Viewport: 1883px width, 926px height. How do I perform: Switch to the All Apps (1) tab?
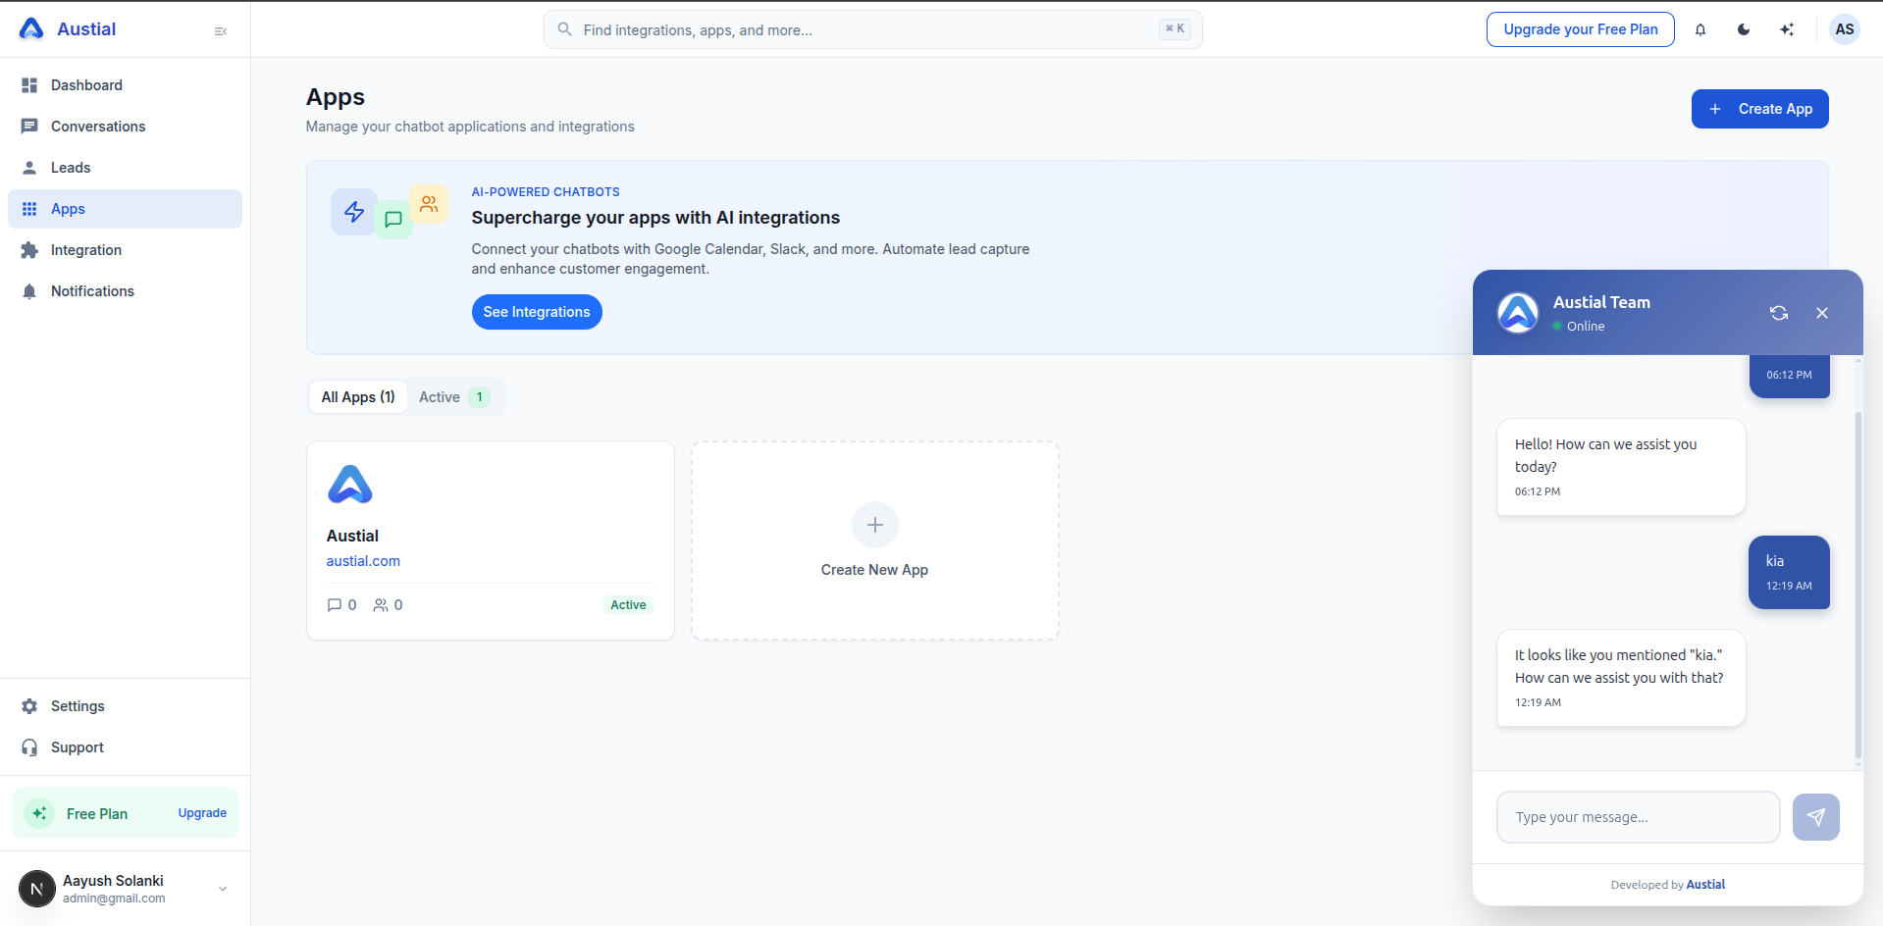[x=358, y=397]
